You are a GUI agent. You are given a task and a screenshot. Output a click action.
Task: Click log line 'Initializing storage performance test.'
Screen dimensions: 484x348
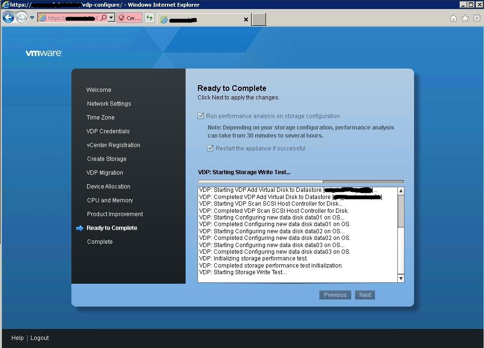[x=253, y=259]
